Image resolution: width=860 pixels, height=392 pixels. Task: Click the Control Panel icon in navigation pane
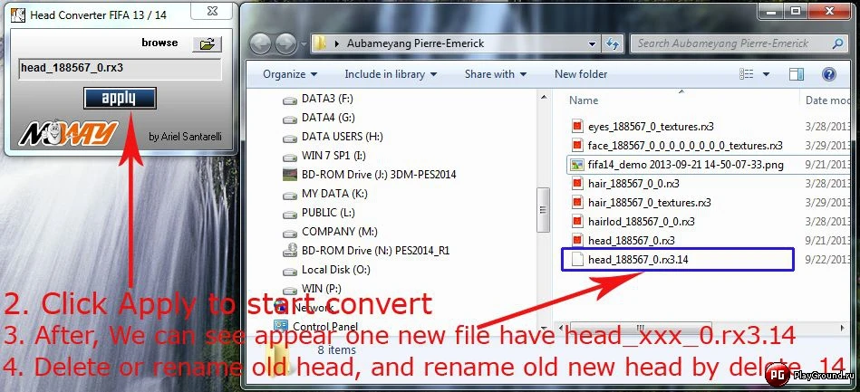pyautogui.click(x=280, y=326)
